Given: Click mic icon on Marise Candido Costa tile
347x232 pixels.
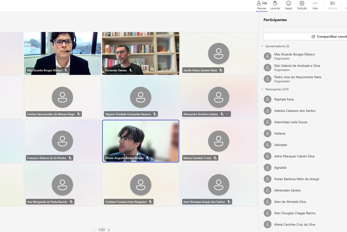Looking at the screenshot, I should pyautogui.click(x=215, y=158).
